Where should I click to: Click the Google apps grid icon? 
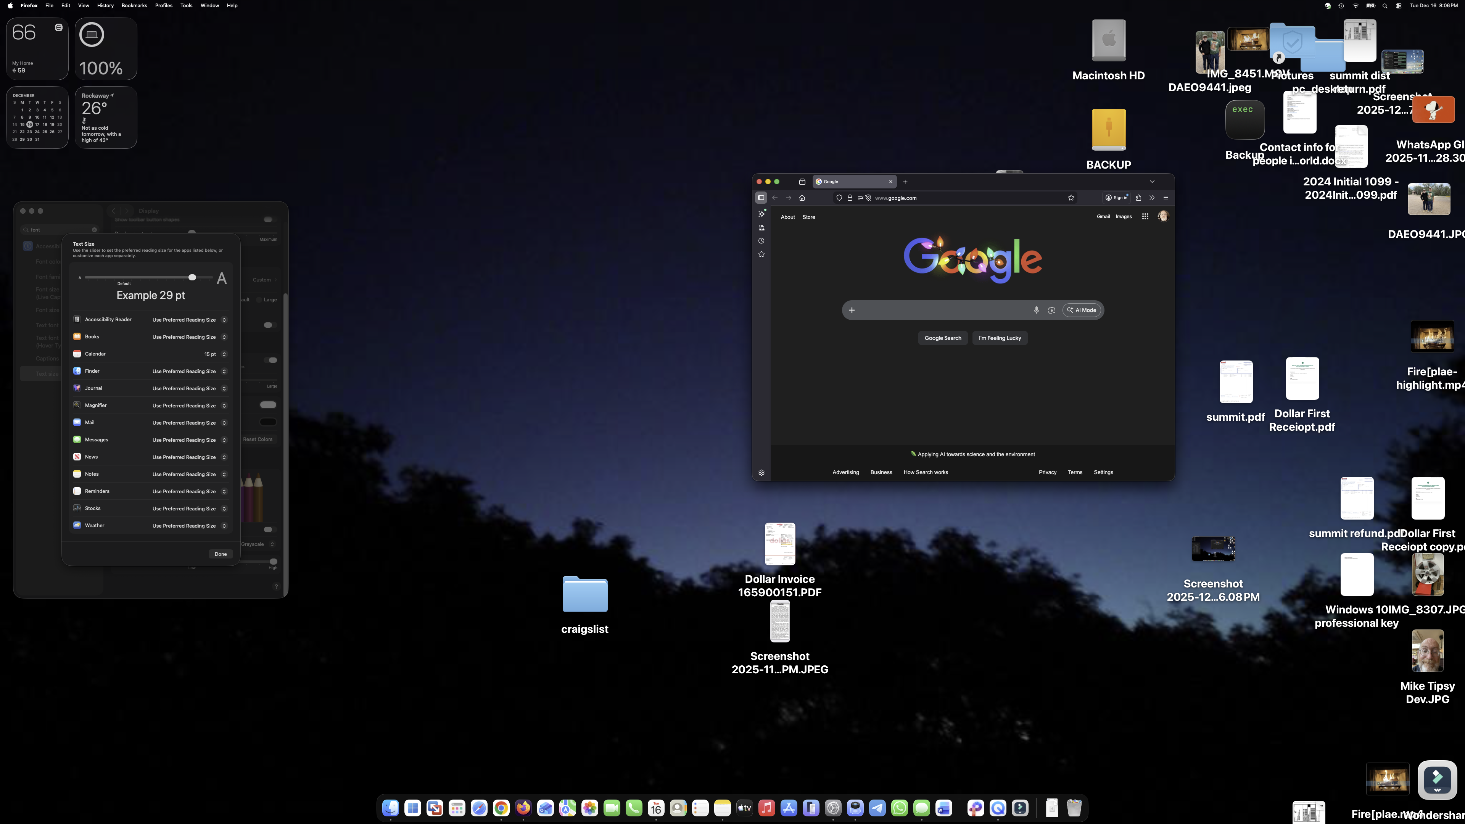point(1145,217)
